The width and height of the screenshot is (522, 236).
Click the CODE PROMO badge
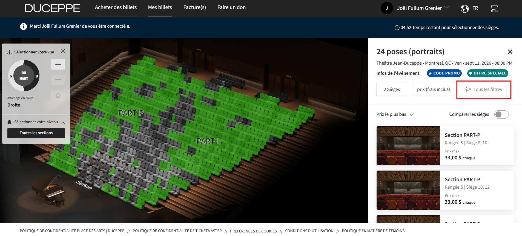444,73
